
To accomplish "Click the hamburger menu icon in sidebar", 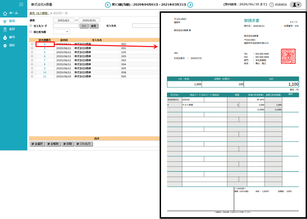I will (x=21, y=5).
